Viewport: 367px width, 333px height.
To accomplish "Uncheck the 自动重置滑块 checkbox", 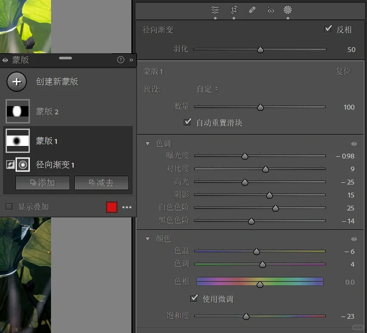I will (x=187, y=122).
